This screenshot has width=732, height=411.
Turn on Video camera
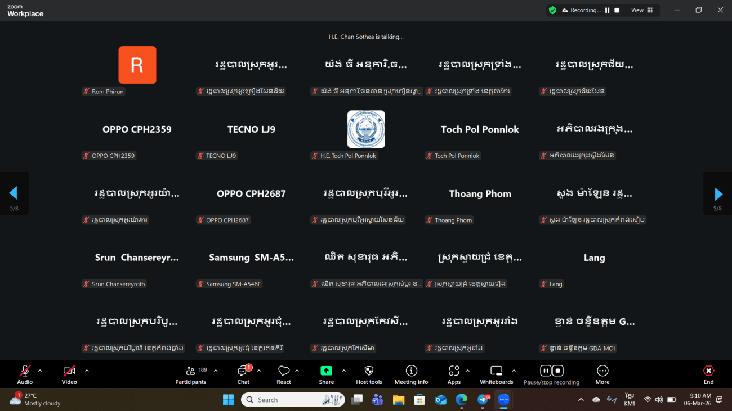[x=69, y=371]
